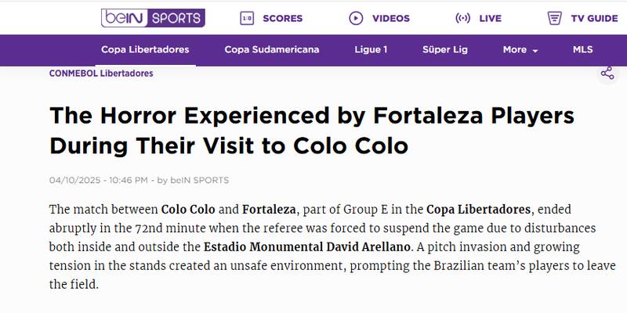The width and height of the screenshot is (627, 313).
Task: Click the Scores scoreboard icon
Action: pos(246,17)
